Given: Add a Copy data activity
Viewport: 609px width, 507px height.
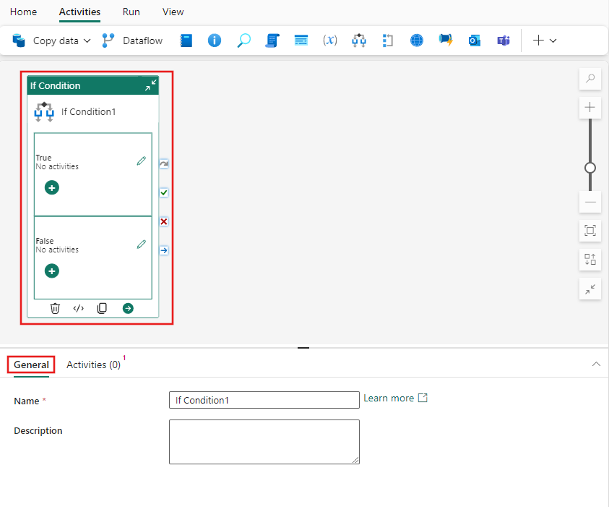Looking at the screenshot, I should 51,41.
